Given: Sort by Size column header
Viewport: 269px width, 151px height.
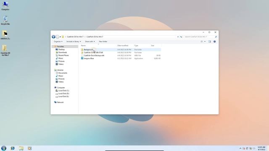Looking at the screenshot, I should pos(153,46).
